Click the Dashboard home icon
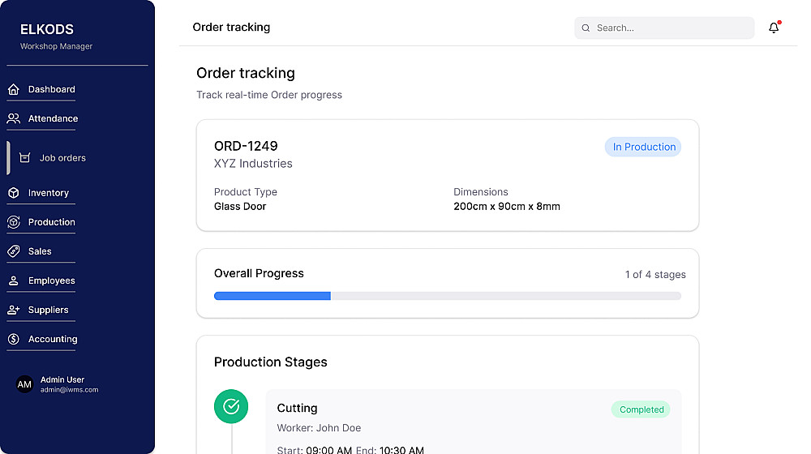 13,90
